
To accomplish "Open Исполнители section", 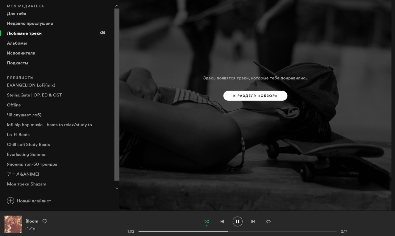I will (x=21, y=53).
